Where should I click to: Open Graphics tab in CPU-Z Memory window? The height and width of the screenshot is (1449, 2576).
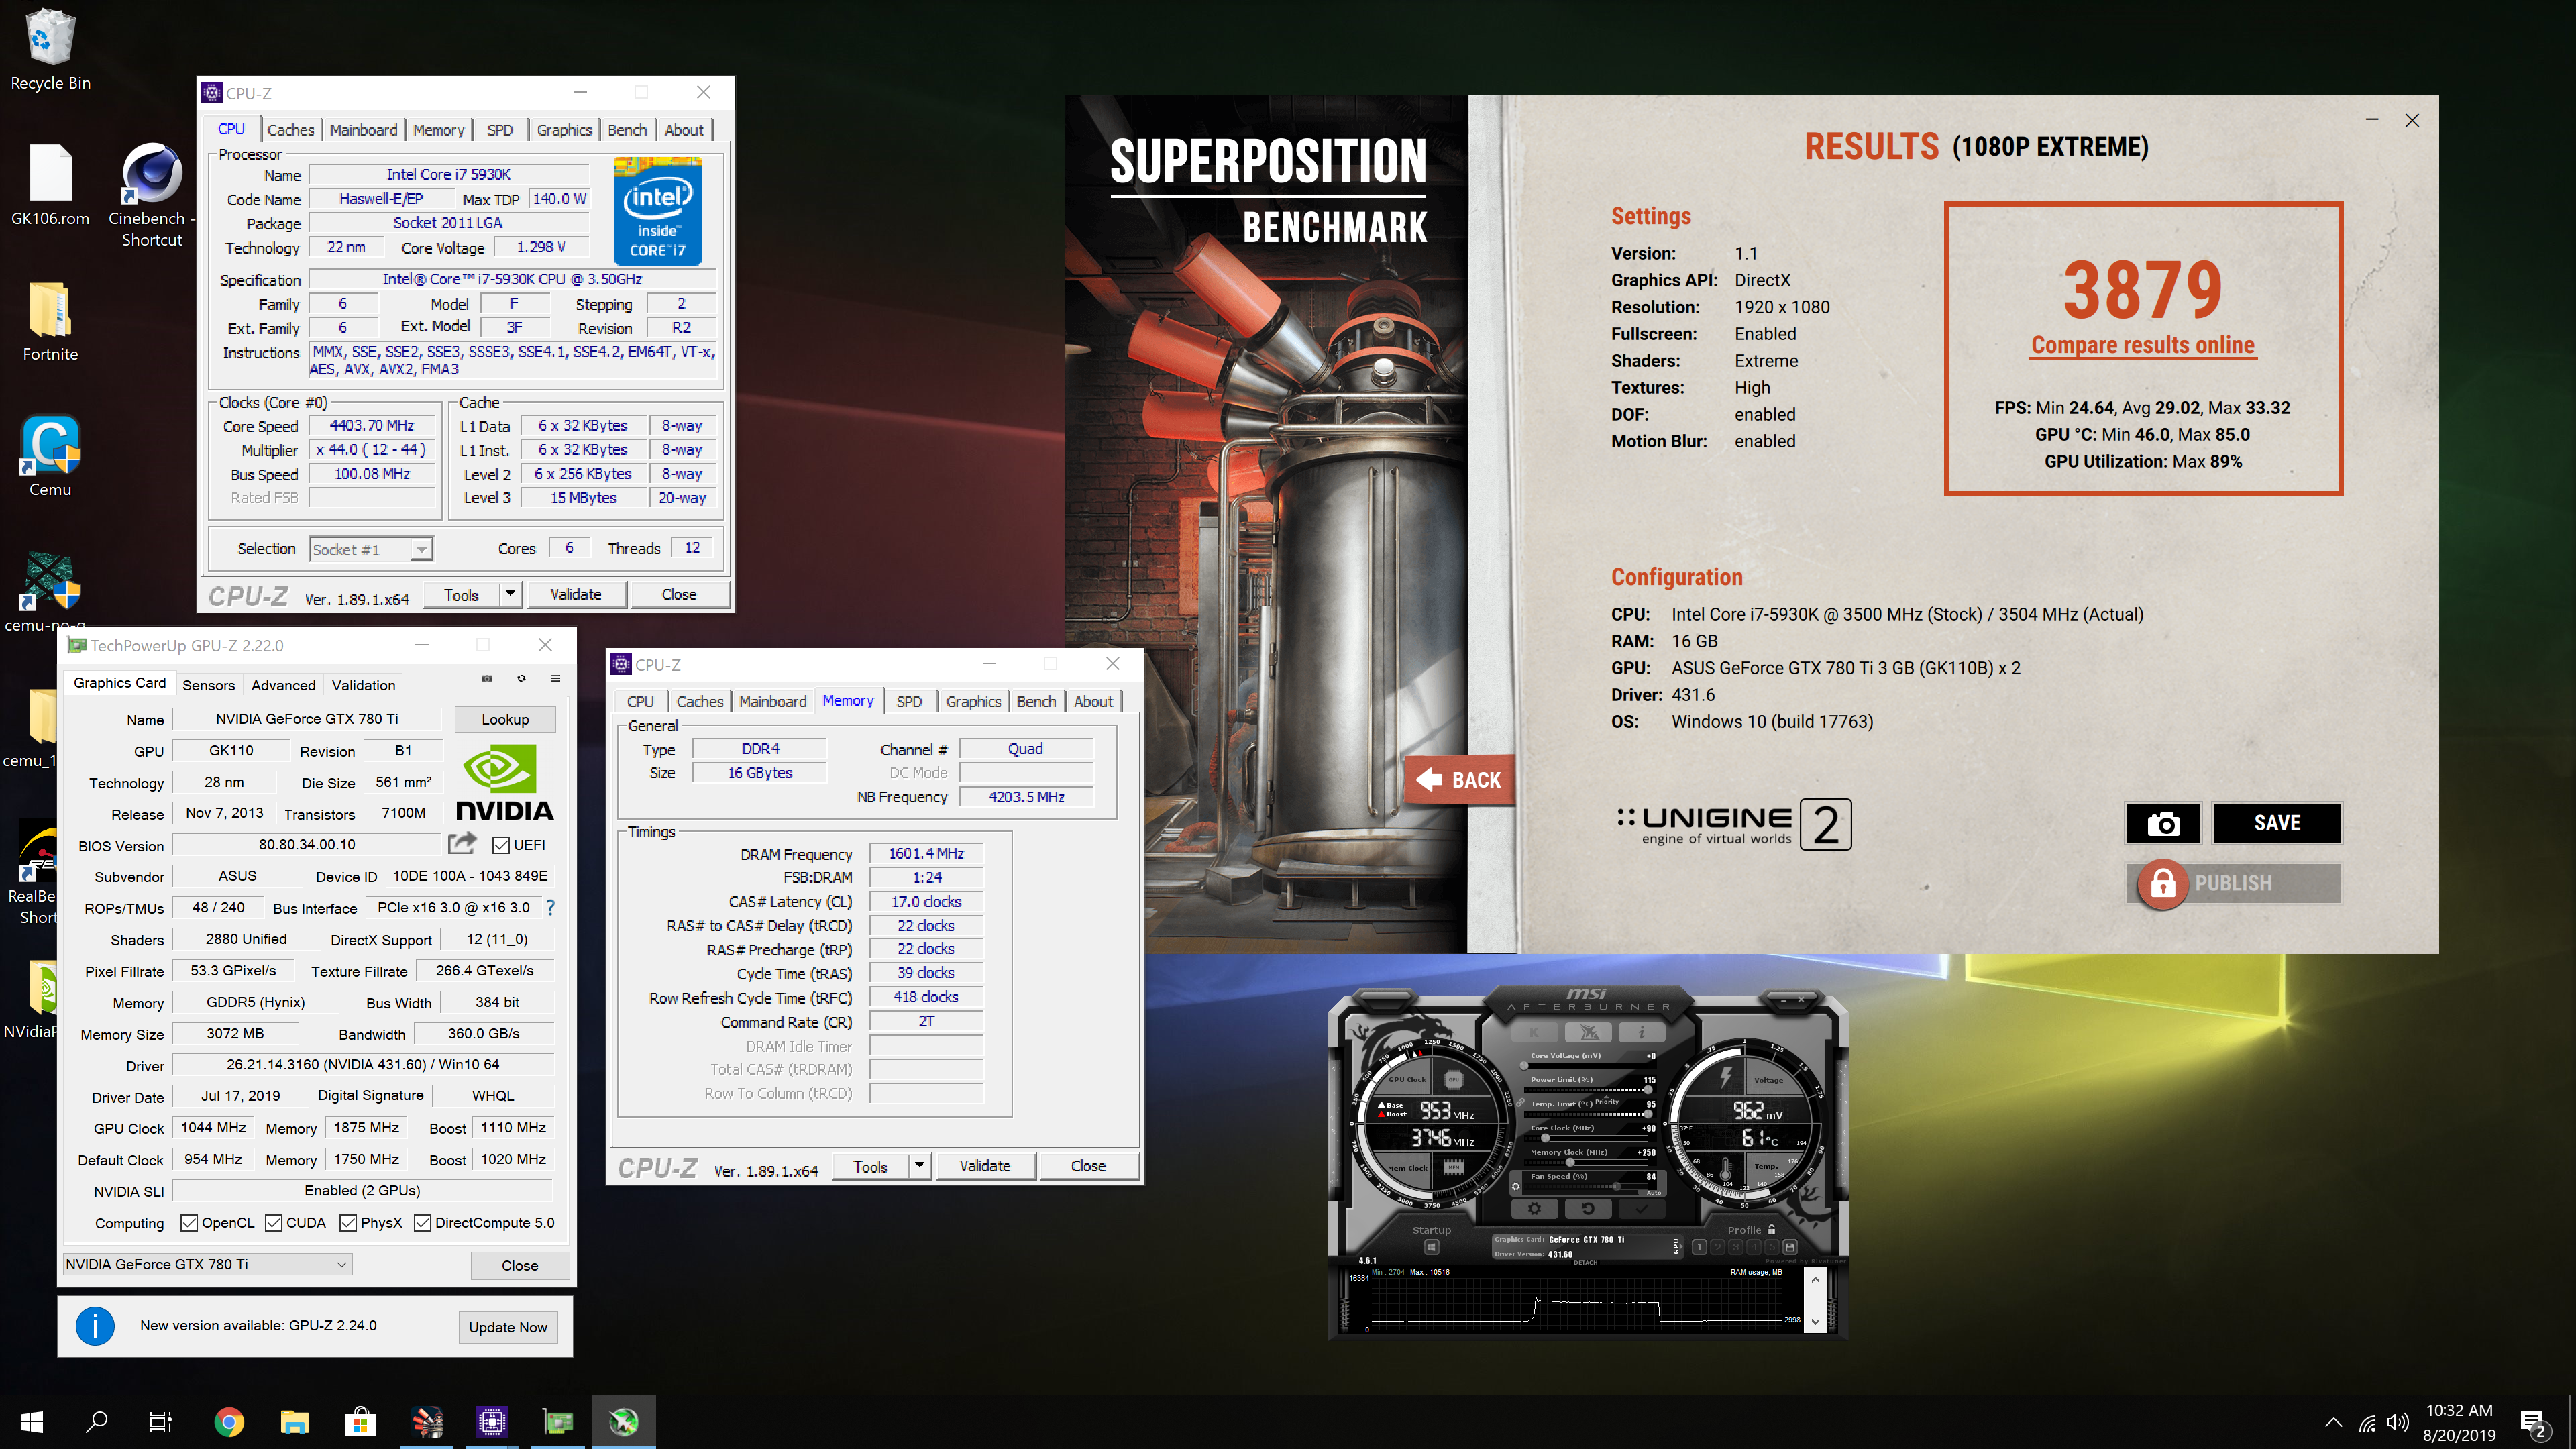(973, 702)
